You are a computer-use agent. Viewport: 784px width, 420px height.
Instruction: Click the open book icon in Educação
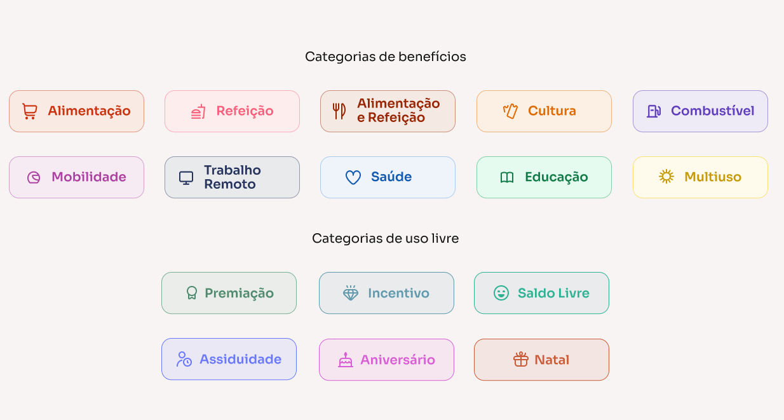[x=507, y=177]
